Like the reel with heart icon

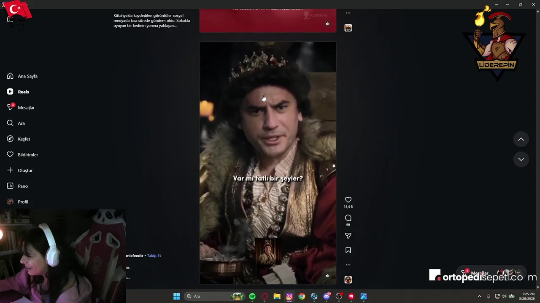click(348, 200)
